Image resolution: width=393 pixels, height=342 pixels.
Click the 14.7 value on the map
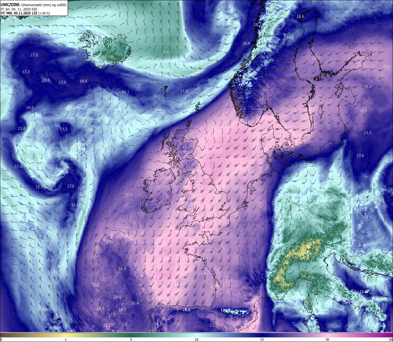tap(49, 260)
